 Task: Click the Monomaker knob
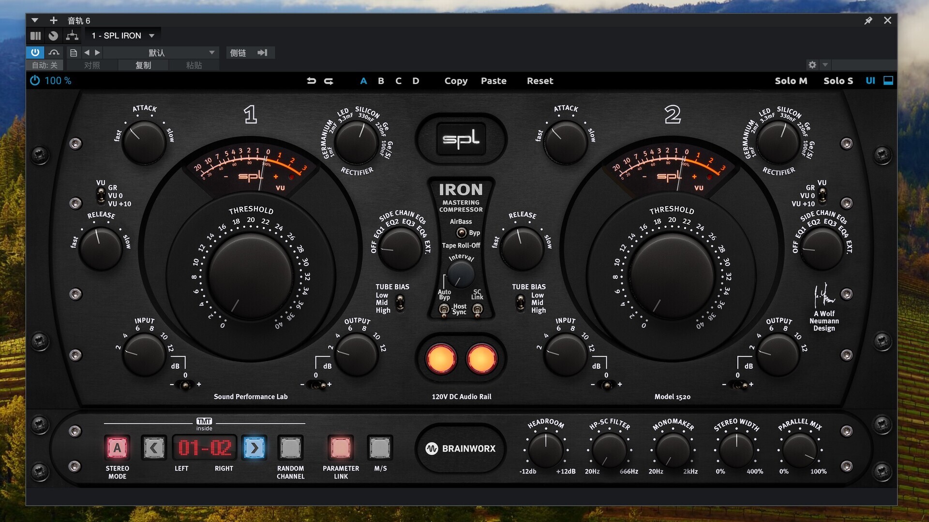673,449
